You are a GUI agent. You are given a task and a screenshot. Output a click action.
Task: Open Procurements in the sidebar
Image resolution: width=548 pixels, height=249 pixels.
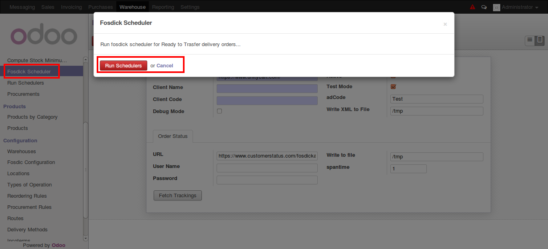pyautogui.click(x=23, y=94)
